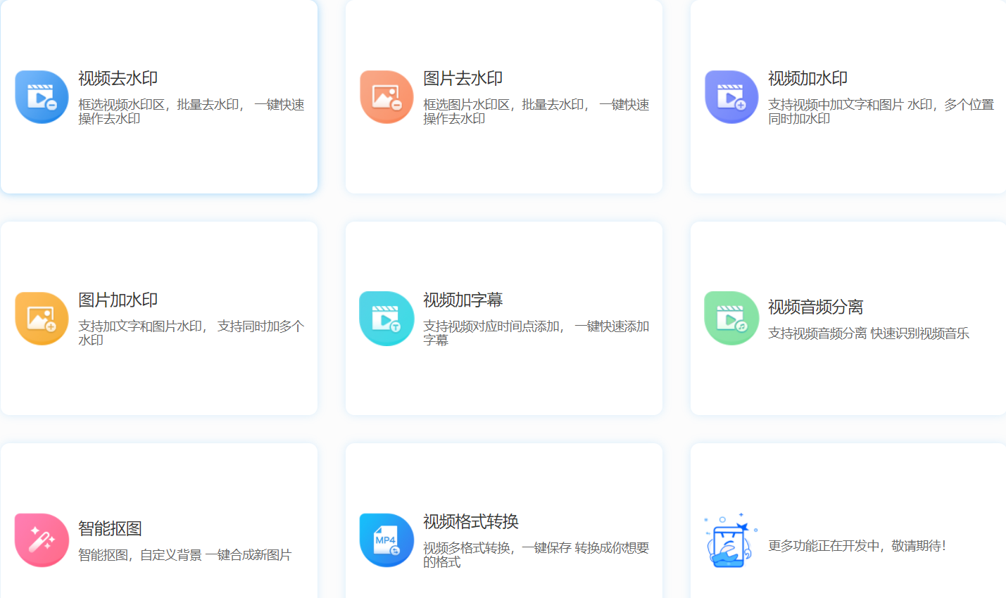Click the 视频格式转换 MP4 icon
This screenshot has width=1006, height=598.
[386, 540]
